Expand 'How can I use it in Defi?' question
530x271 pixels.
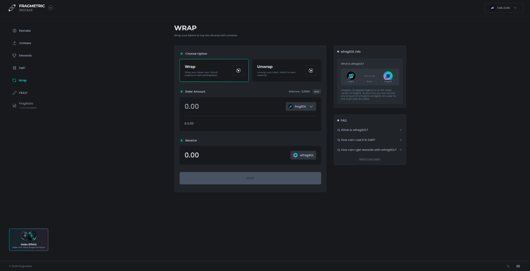tap(369, 140)
